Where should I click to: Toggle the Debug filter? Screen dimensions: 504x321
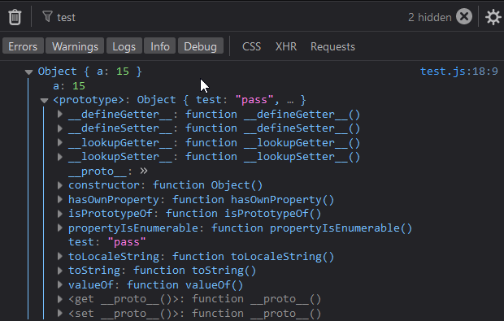pyautogui.click(x=200, y=46)
